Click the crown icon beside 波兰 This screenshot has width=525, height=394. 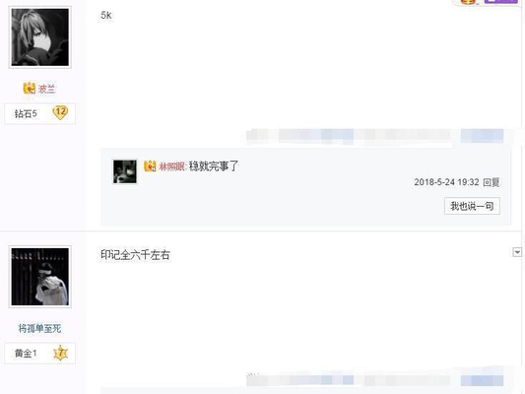[30, 88]
